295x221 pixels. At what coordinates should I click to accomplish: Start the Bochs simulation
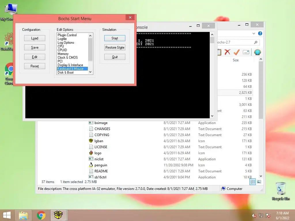[115, 38]
